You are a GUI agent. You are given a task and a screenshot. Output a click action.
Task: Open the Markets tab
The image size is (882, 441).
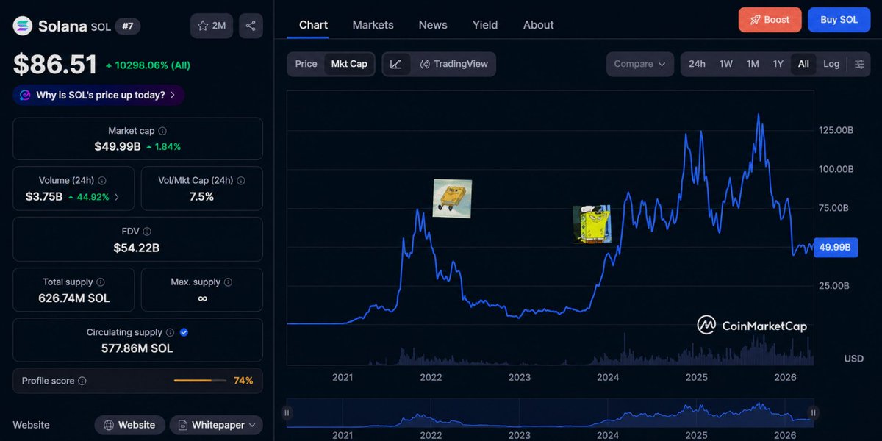click(x=373, y=25)
